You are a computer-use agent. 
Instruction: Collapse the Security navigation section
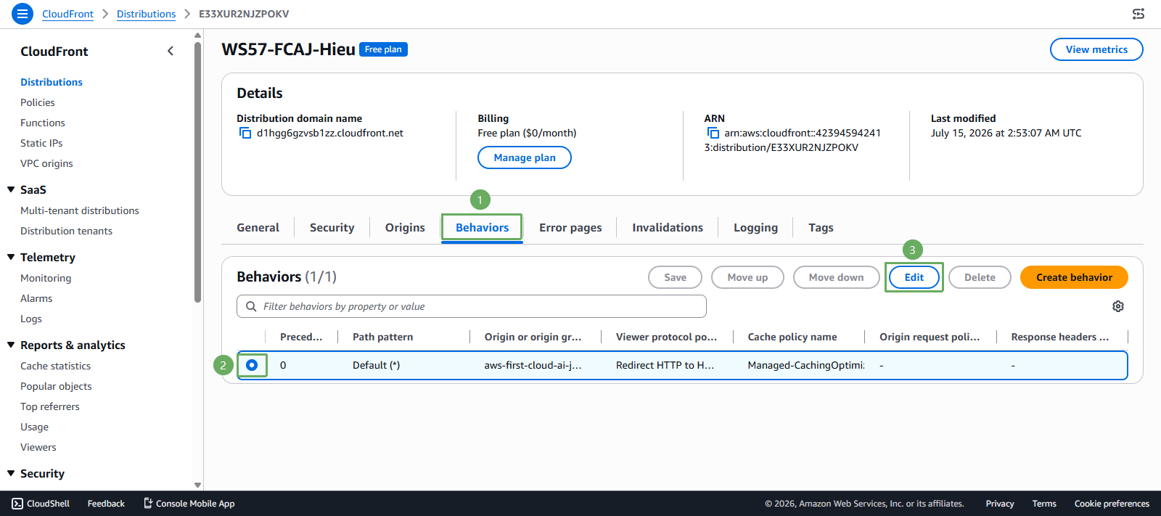pos(11,473)
